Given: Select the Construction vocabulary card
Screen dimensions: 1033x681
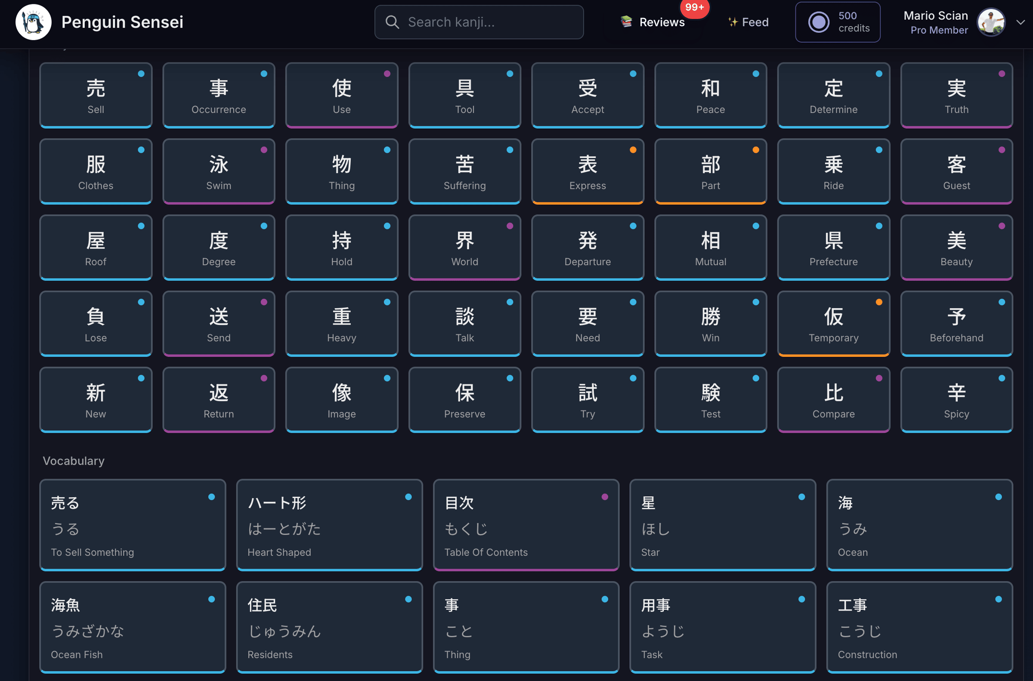Looking at the screenshot, I should click(x=919, y=627).
